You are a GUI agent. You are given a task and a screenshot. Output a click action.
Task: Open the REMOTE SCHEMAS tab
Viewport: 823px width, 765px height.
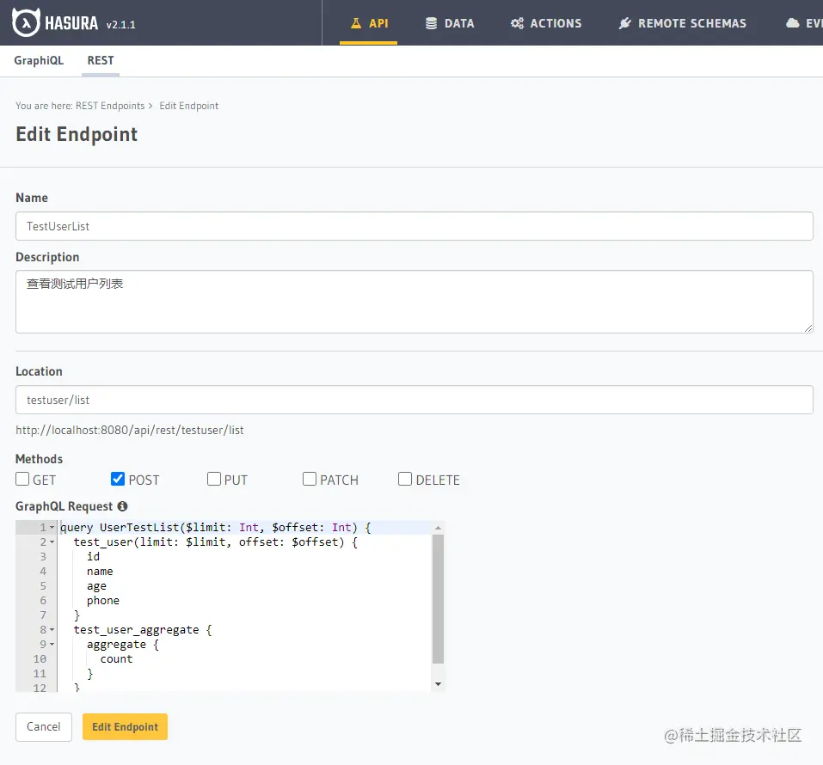coord(682,23)
